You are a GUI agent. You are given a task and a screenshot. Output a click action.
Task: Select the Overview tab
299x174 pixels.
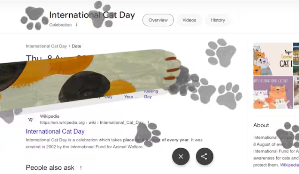point(158,20)
